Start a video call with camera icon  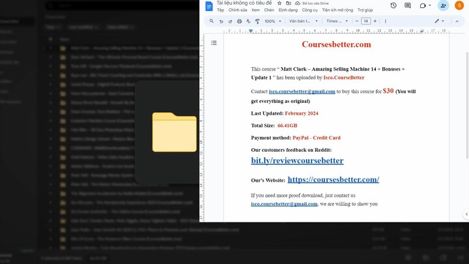point(423,5)
